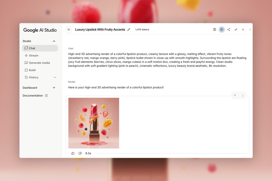Open Generate media in sidebar
Screen dimensions: 272x181
[x=40, y=63]
